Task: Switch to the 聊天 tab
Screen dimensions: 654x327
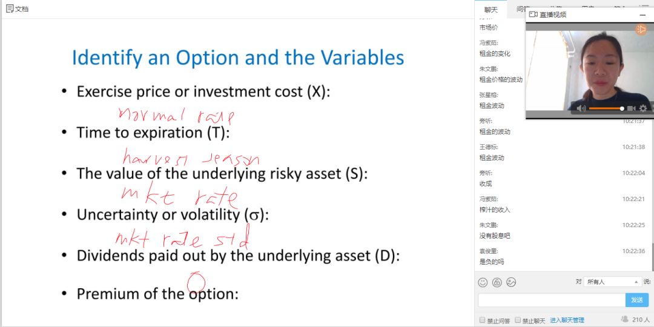Action: click(490, 9)
